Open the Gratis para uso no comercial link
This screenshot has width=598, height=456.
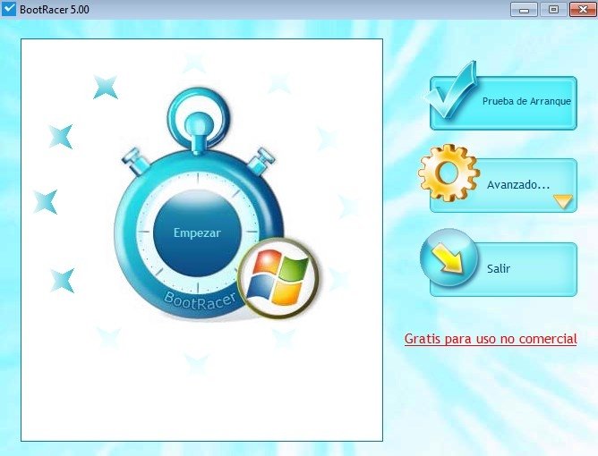pyautogui.click(x=491, y=339)
